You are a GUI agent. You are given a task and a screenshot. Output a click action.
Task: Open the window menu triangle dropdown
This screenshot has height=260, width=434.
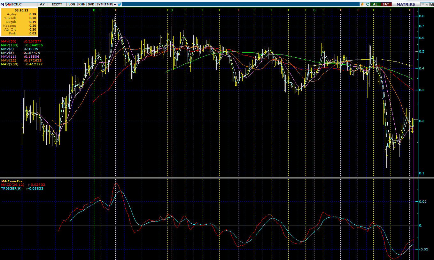point(423,4)
